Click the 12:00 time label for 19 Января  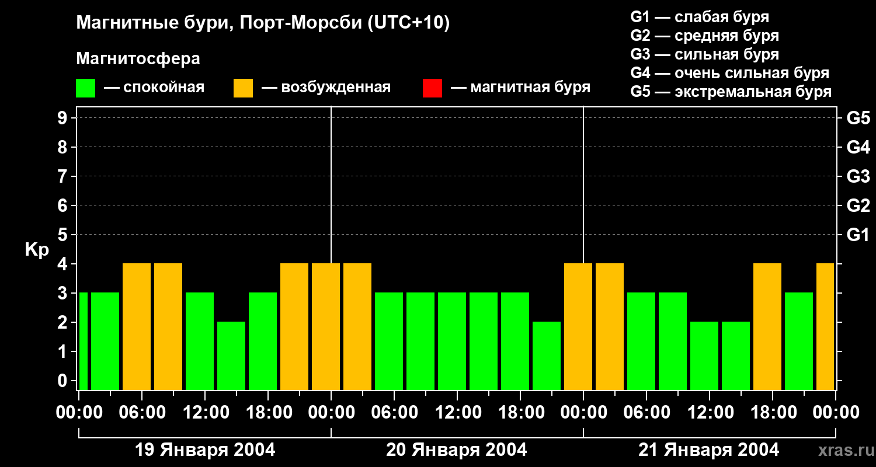tap(205, 413)
